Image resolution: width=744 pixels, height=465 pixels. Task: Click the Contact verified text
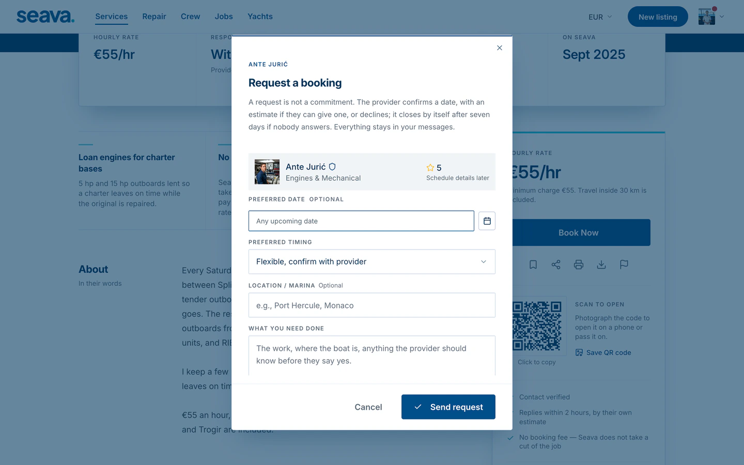[x=545, y=397]
